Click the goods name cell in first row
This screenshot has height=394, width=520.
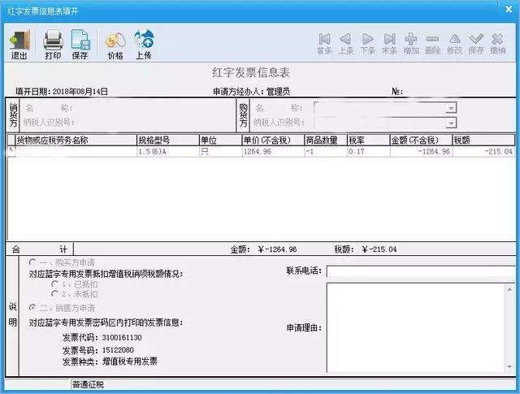[76, 152]
